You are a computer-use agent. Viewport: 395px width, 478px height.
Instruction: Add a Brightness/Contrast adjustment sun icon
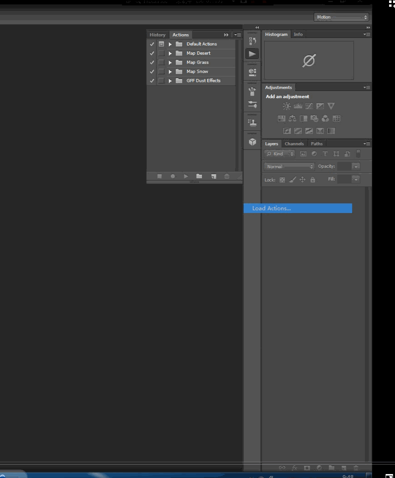[286, 106]
